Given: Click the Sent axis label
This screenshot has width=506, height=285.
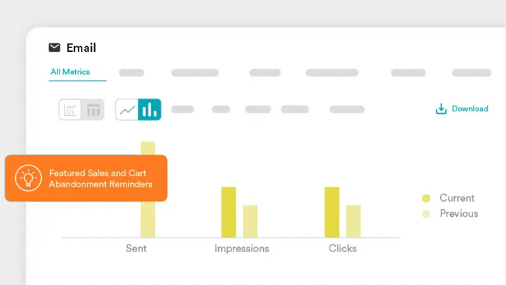Looking at the screenshot, I should [136, 248].
